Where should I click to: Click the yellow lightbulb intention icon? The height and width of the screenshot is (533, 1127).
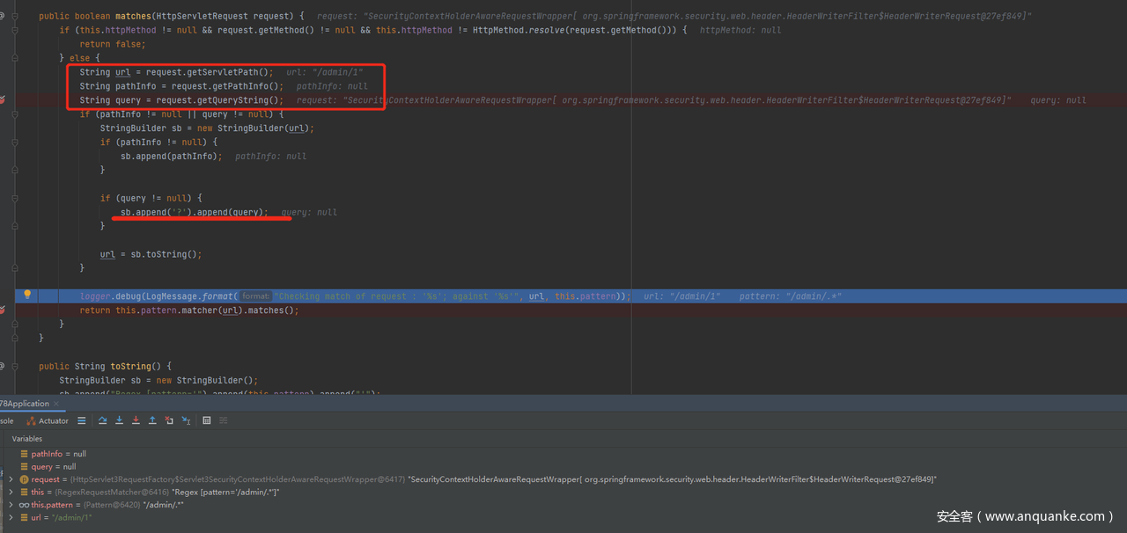[x=27, y=296]
